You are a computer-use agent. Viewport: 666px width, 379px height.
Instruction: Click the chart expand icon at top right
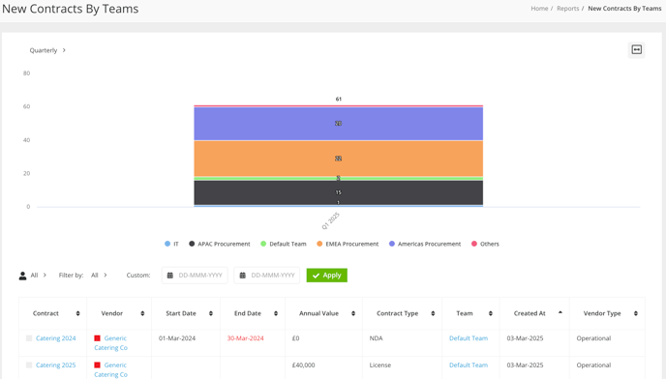tap(636, 50)
